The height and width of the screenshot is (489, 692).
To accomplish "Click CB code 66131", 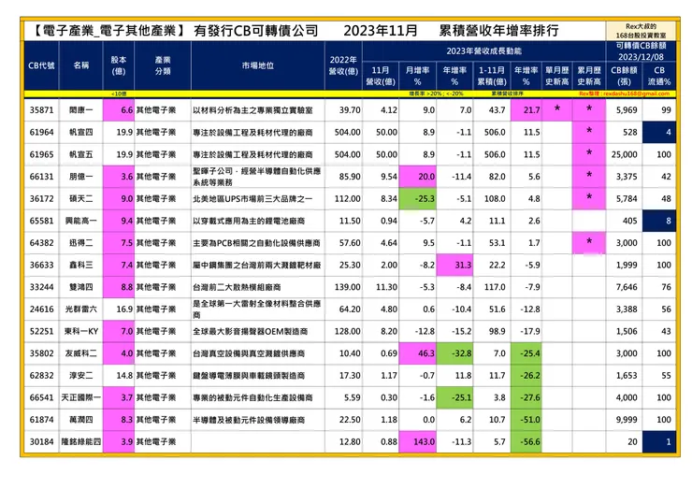I will coord(41,177).
